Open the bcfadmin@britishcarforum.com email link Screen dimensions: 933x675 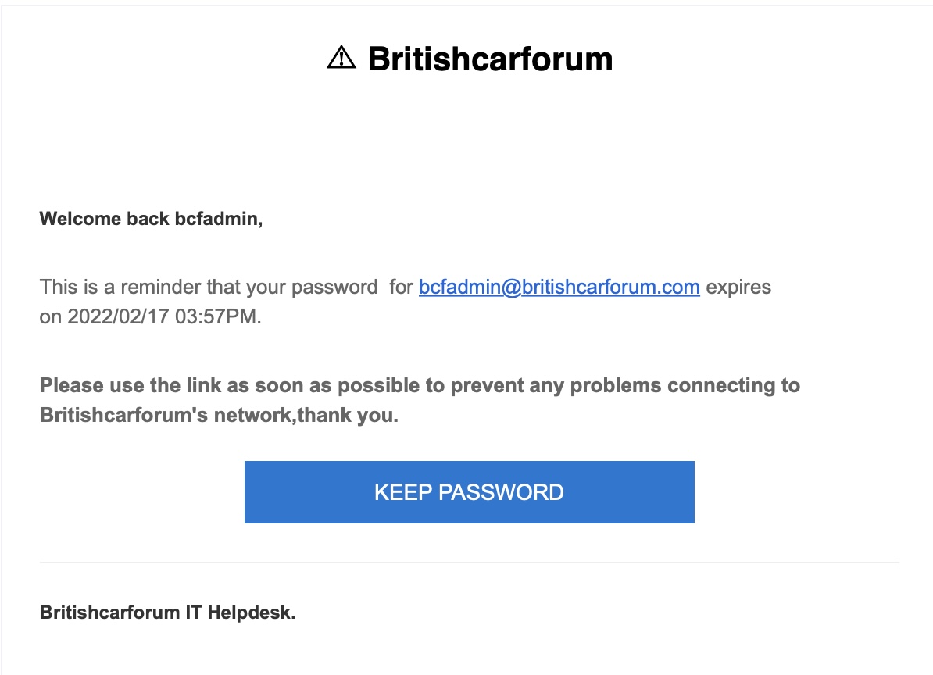coord(559,287)
